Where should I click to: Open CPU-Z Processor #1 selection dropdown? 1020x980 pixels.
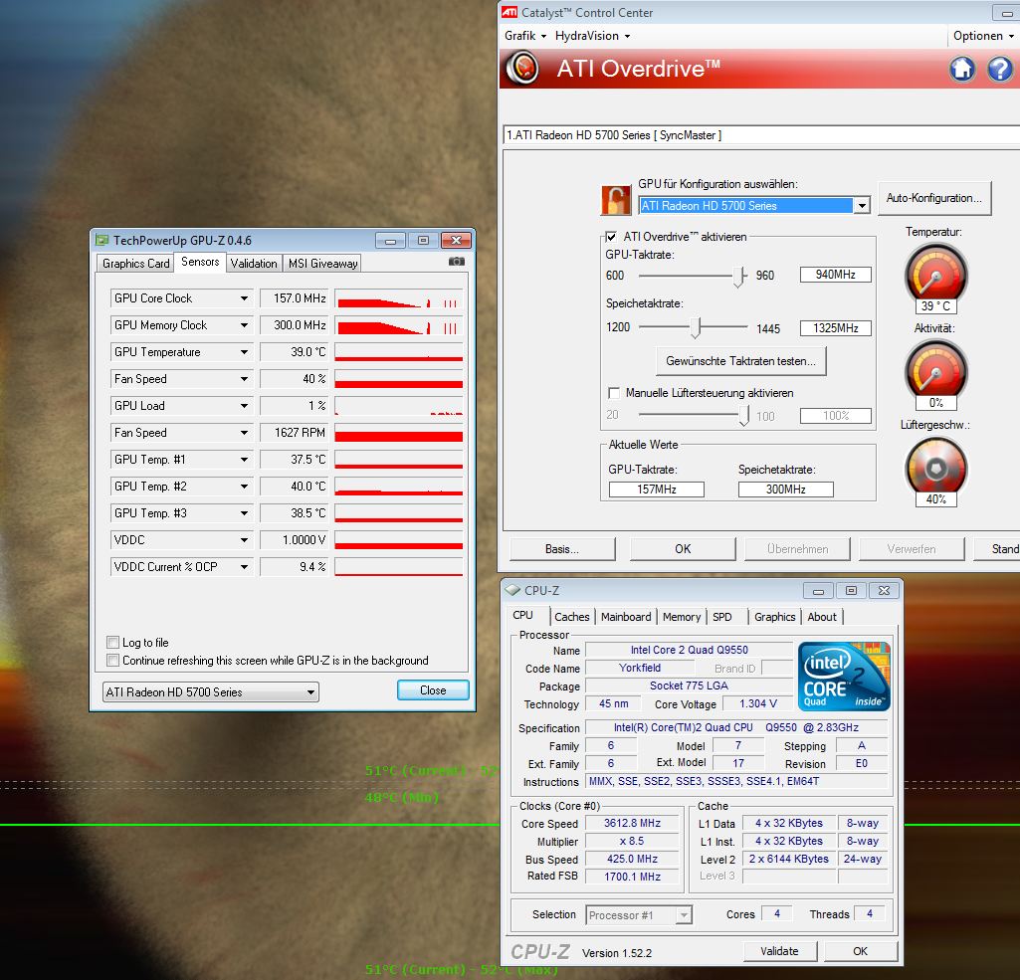(x=684, y=915)
